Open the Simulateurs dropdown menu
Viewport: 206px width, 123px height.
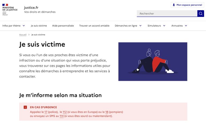(156, 26)
